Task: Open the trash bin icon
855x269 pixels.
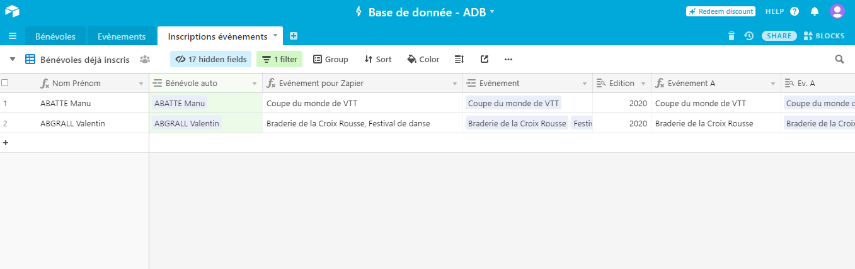Action: pos(732,36)
